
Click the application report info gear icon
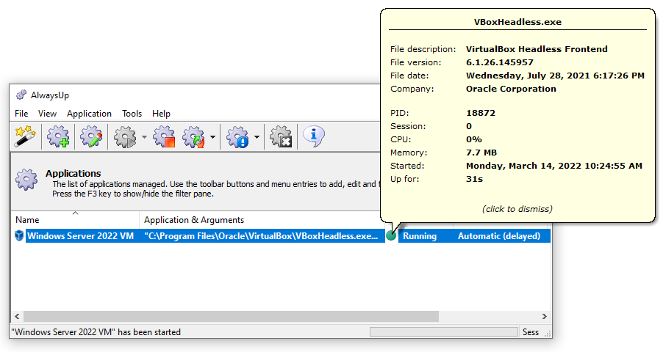(237, 136)
